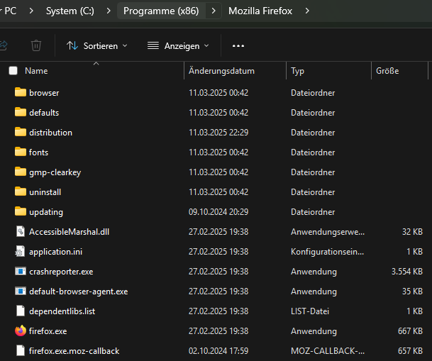This screenshot has height=361, width=432.
Task: Navigate to Programme (x86) breadcrumb
Action: 161,11
